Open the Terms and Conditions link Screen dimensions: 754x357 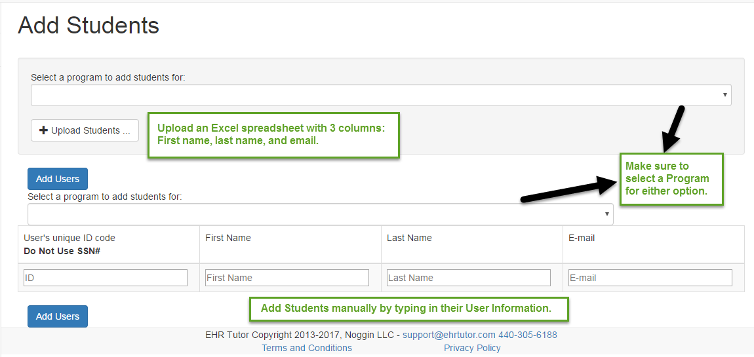[307, 348]
